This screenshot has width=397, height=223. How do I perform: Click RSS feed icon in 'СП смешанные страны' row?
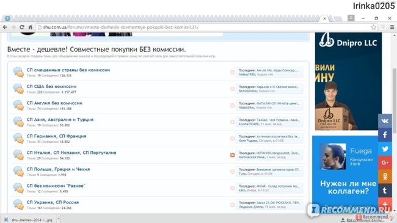coord(233,72)
